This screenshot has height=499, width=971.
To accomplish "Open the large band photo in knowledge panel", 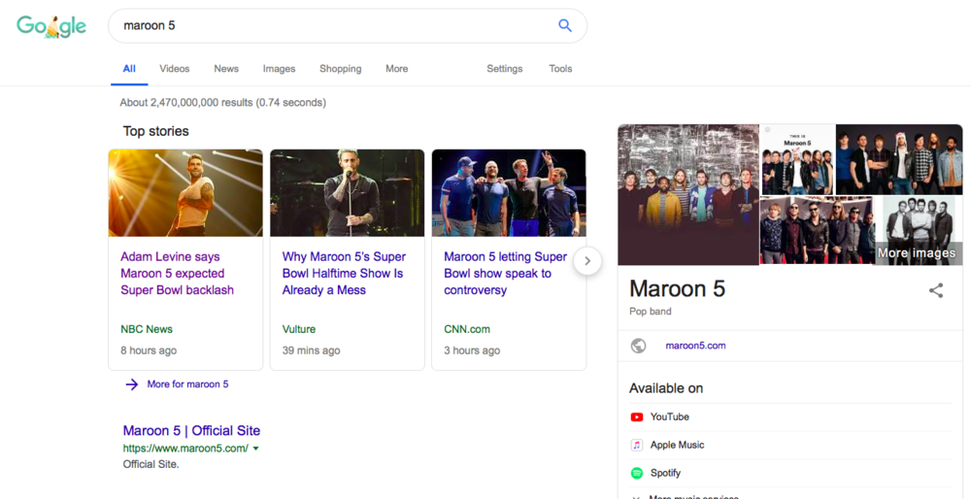I will [688, 194].
